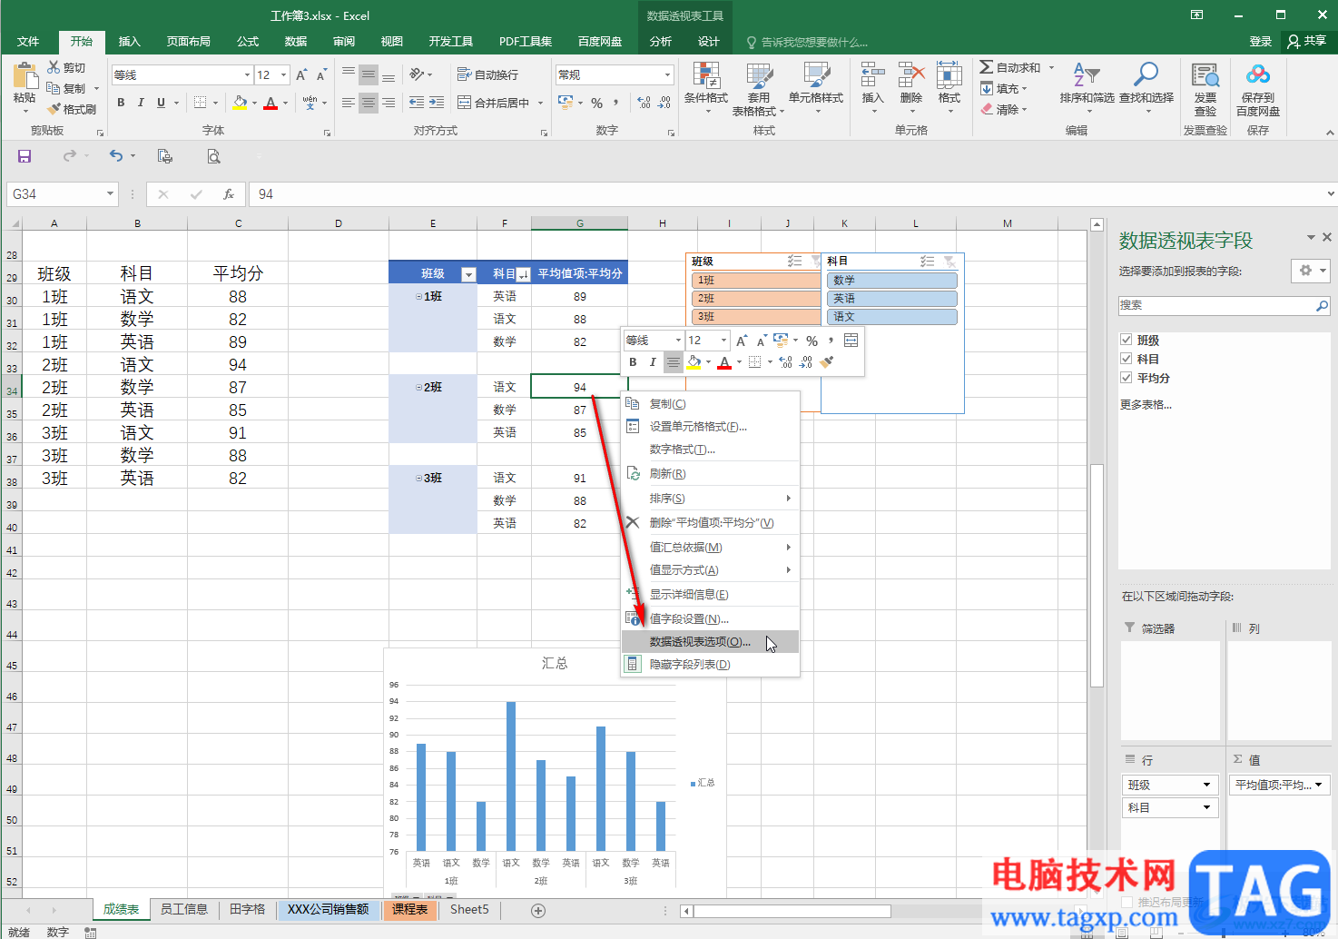Toggle italic in the ribbon font group
This screenshot has width=1338, height=939.
(141, 103)
